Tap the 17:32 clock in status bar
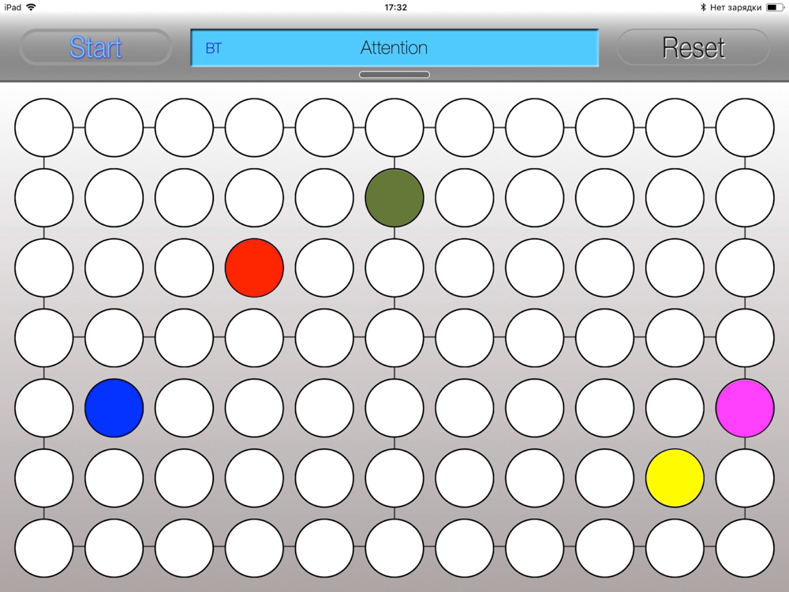 coord(395,7)
